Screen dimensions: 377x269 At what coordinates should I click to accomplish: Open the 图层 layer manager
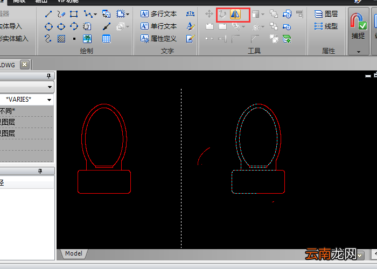[x=326, y=14]
